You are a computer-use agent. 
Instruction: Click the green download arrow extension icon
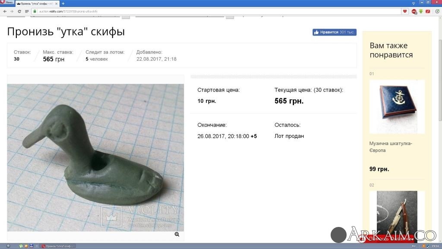point(421,11)
